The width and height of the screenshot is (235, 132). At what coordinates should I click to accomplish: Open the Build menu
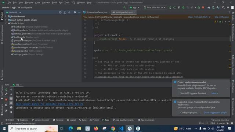click(x=54, y=3)
